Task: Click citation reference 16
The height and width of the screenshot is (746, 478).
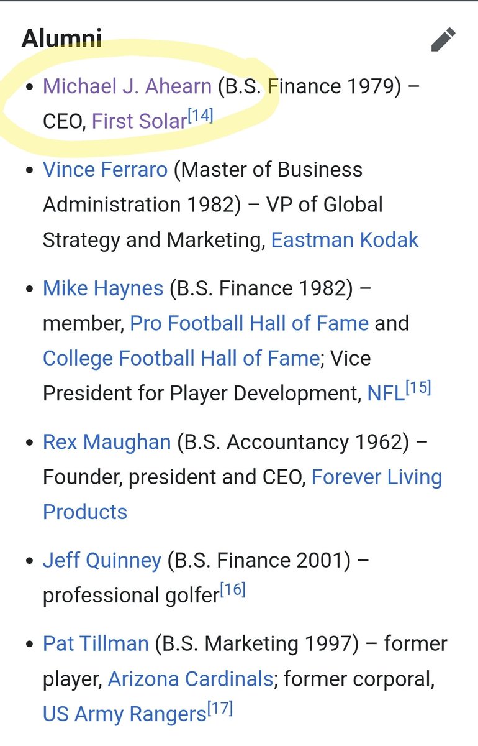Action: 233,590
